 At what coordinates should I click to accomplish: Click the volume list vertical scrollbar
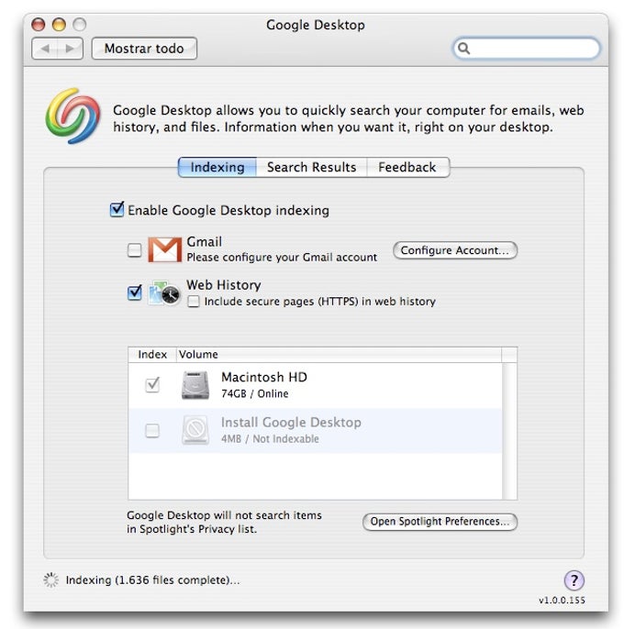(x=509, y=431)
